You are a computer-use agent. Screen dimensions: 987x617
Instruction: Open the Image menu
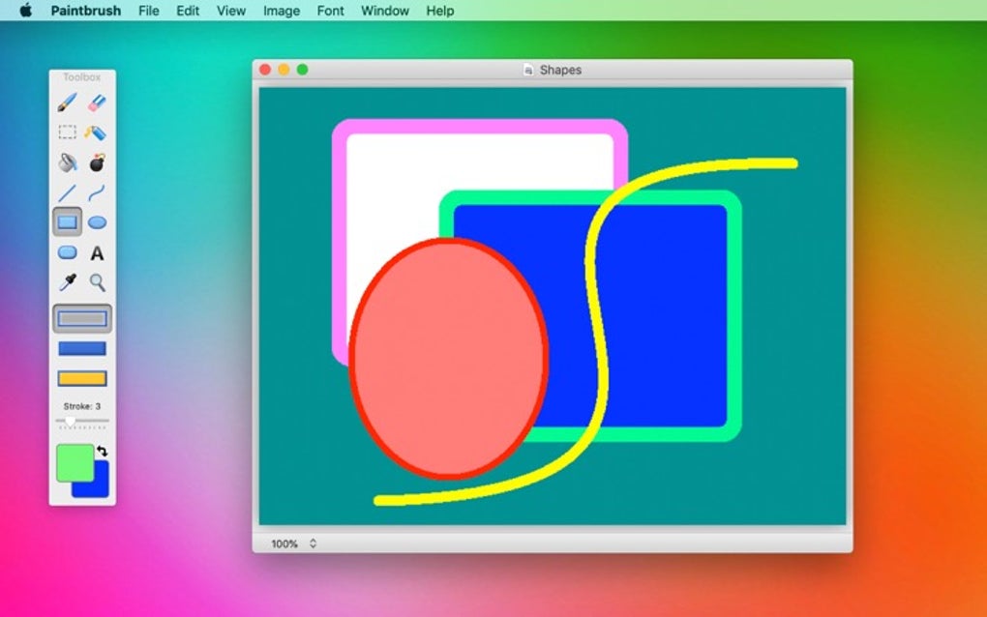click(281, 11)
